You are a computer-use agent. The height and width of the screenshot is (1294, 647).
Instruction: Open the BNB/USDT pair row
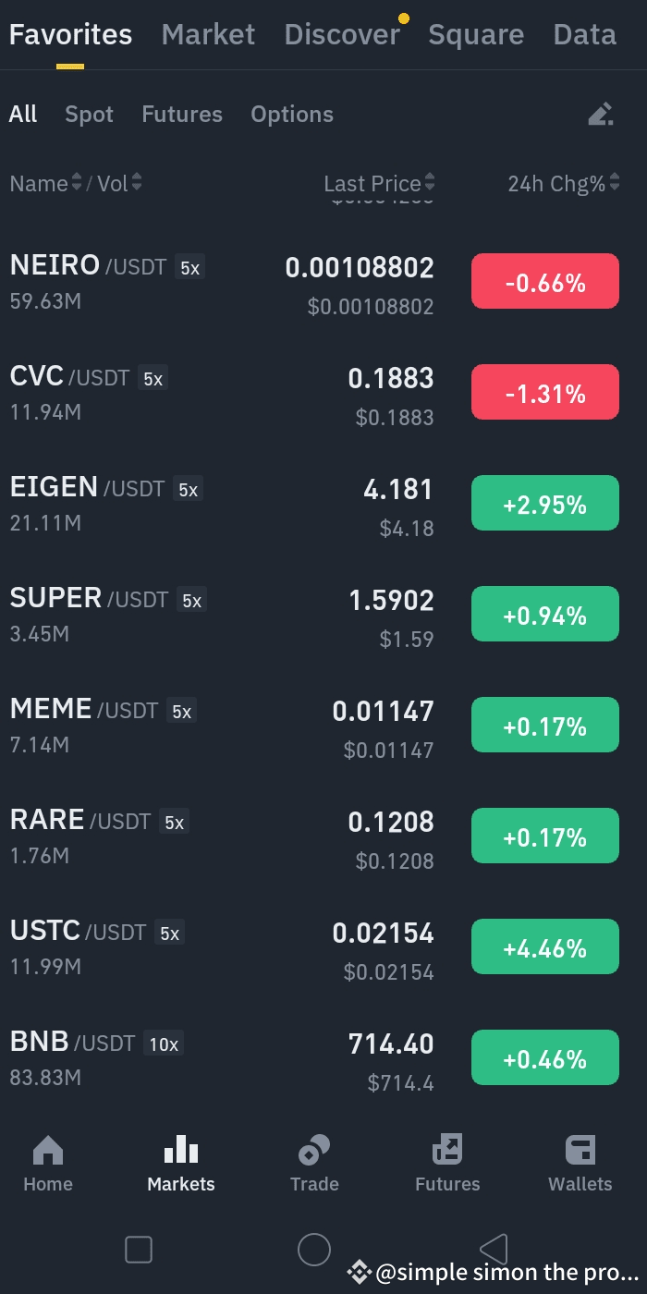tap(222, 1059)
